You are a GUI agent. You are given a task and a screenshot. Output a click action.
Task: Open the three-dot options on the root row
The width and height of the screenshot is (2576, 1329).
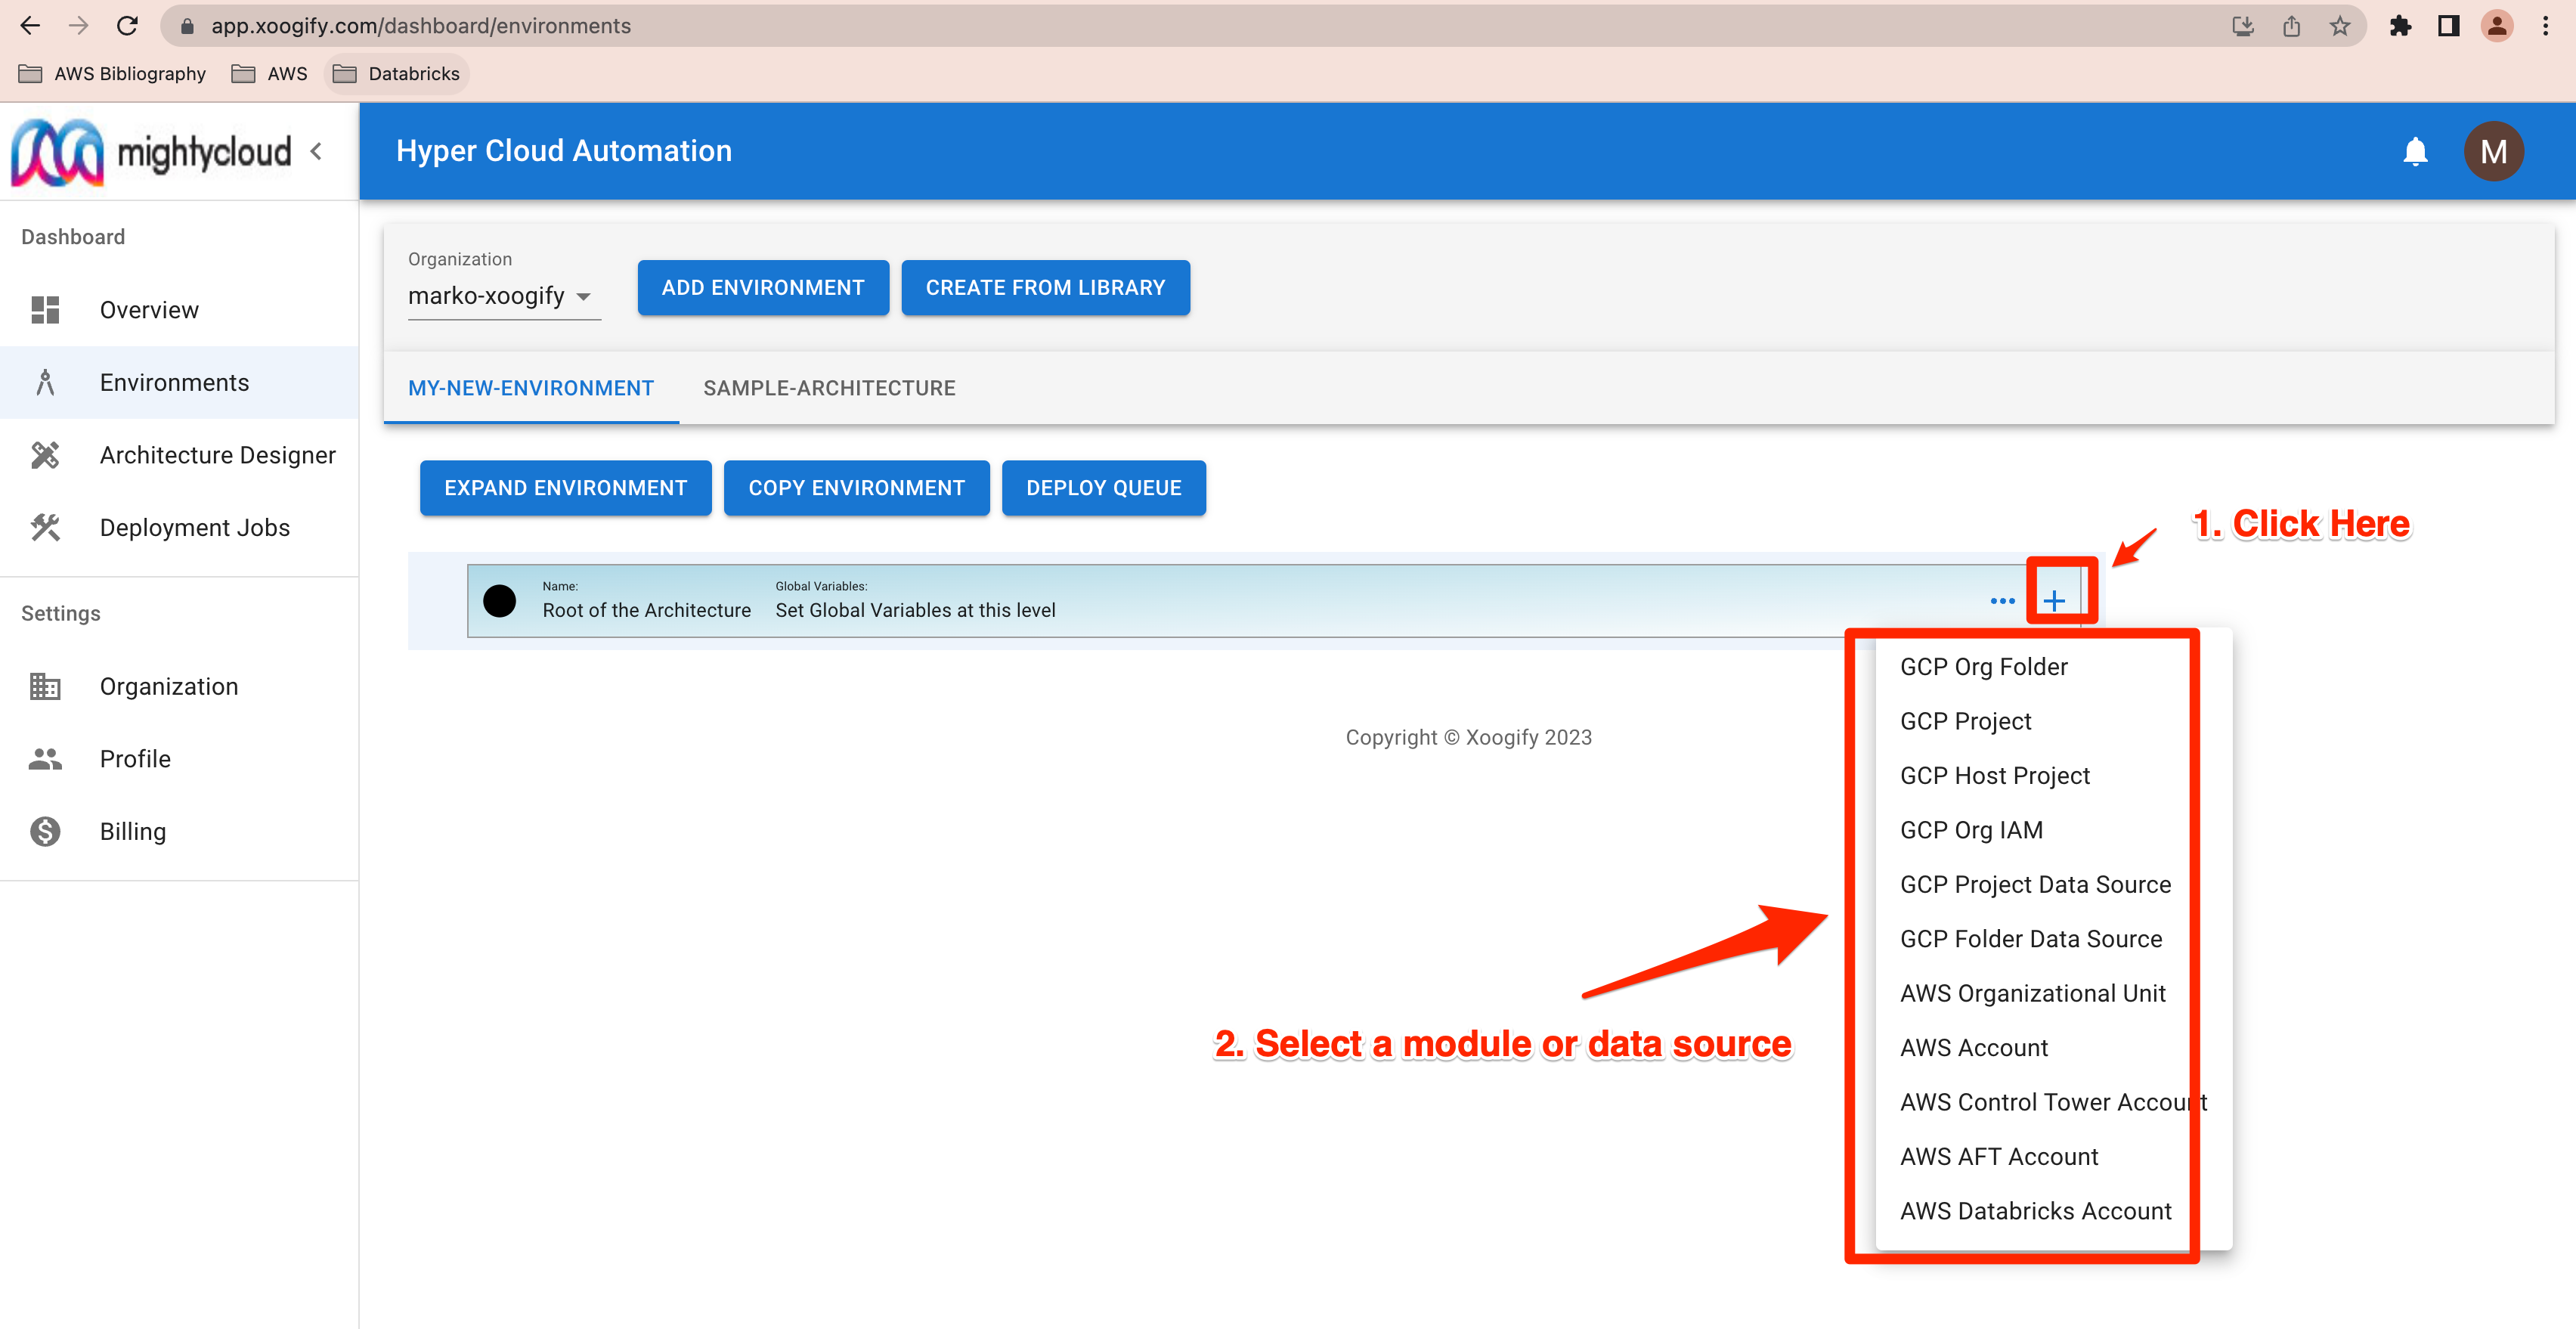2003,600
